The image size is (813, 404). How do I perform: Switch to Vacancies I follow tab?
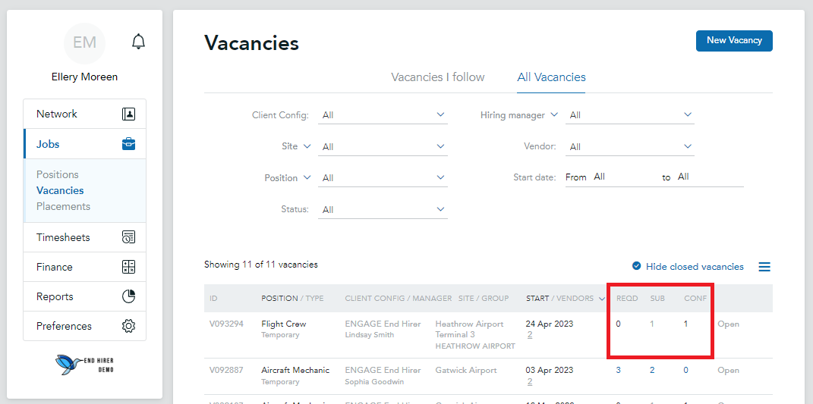437,77
